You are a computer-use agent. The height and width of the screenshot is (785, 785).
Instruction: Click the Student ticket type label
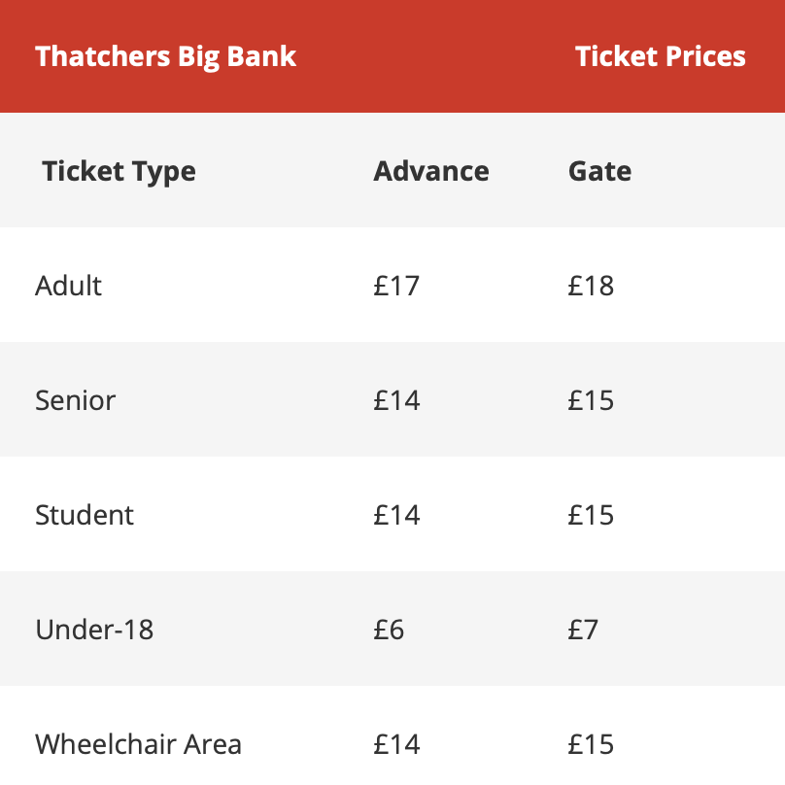pyautogui.click(x=85, y=515)
